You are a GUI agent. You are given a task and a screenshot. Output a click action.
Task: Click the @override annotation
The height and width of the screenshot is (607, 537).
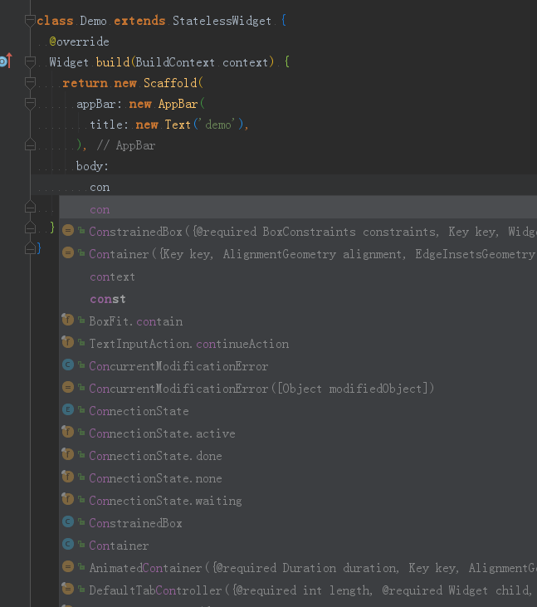[80, 42]
